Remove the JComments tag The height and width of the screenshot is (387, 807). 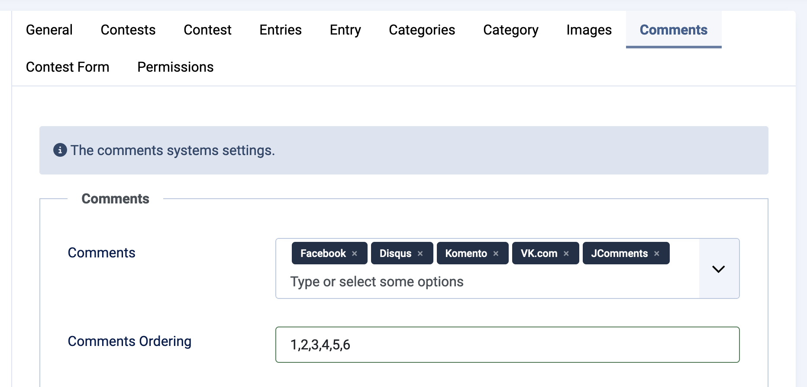click(657, 254)
